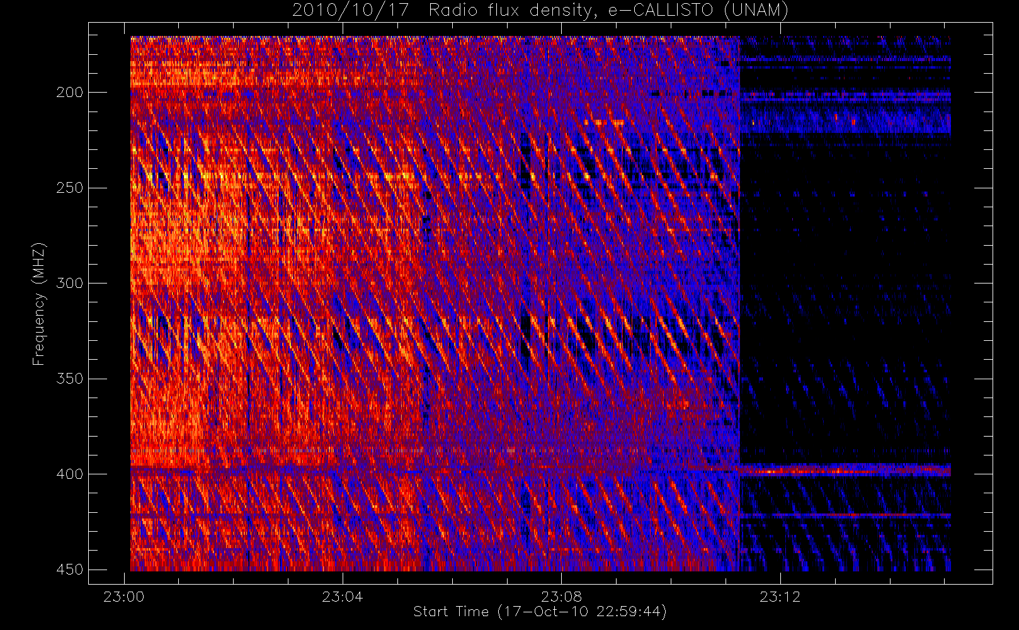Screen dimensions: 1019x630
Task: Click the 250 frequency tick label
Action: (69, 188)
